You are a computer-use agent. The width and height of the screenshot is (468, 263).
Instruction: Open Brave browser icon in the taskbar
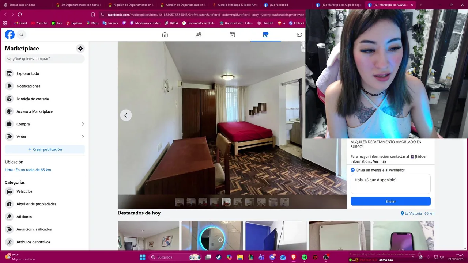coord(294,257)
